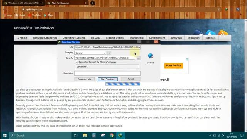Click the IDM globe file icon
This screenshot has width=247, height=139.
coord(151,56)
